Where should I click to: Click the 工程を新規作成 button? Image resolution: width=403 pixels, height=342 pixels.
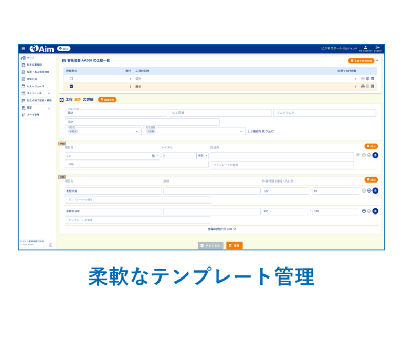362,61
